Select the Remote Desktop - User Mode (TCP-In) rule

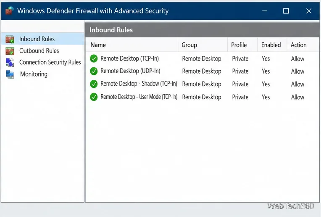[139, 97]
